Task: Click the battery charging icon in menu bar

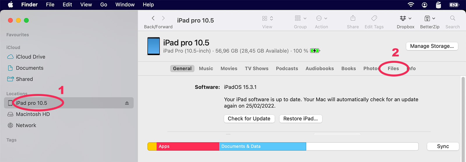Action: [454, 5]
